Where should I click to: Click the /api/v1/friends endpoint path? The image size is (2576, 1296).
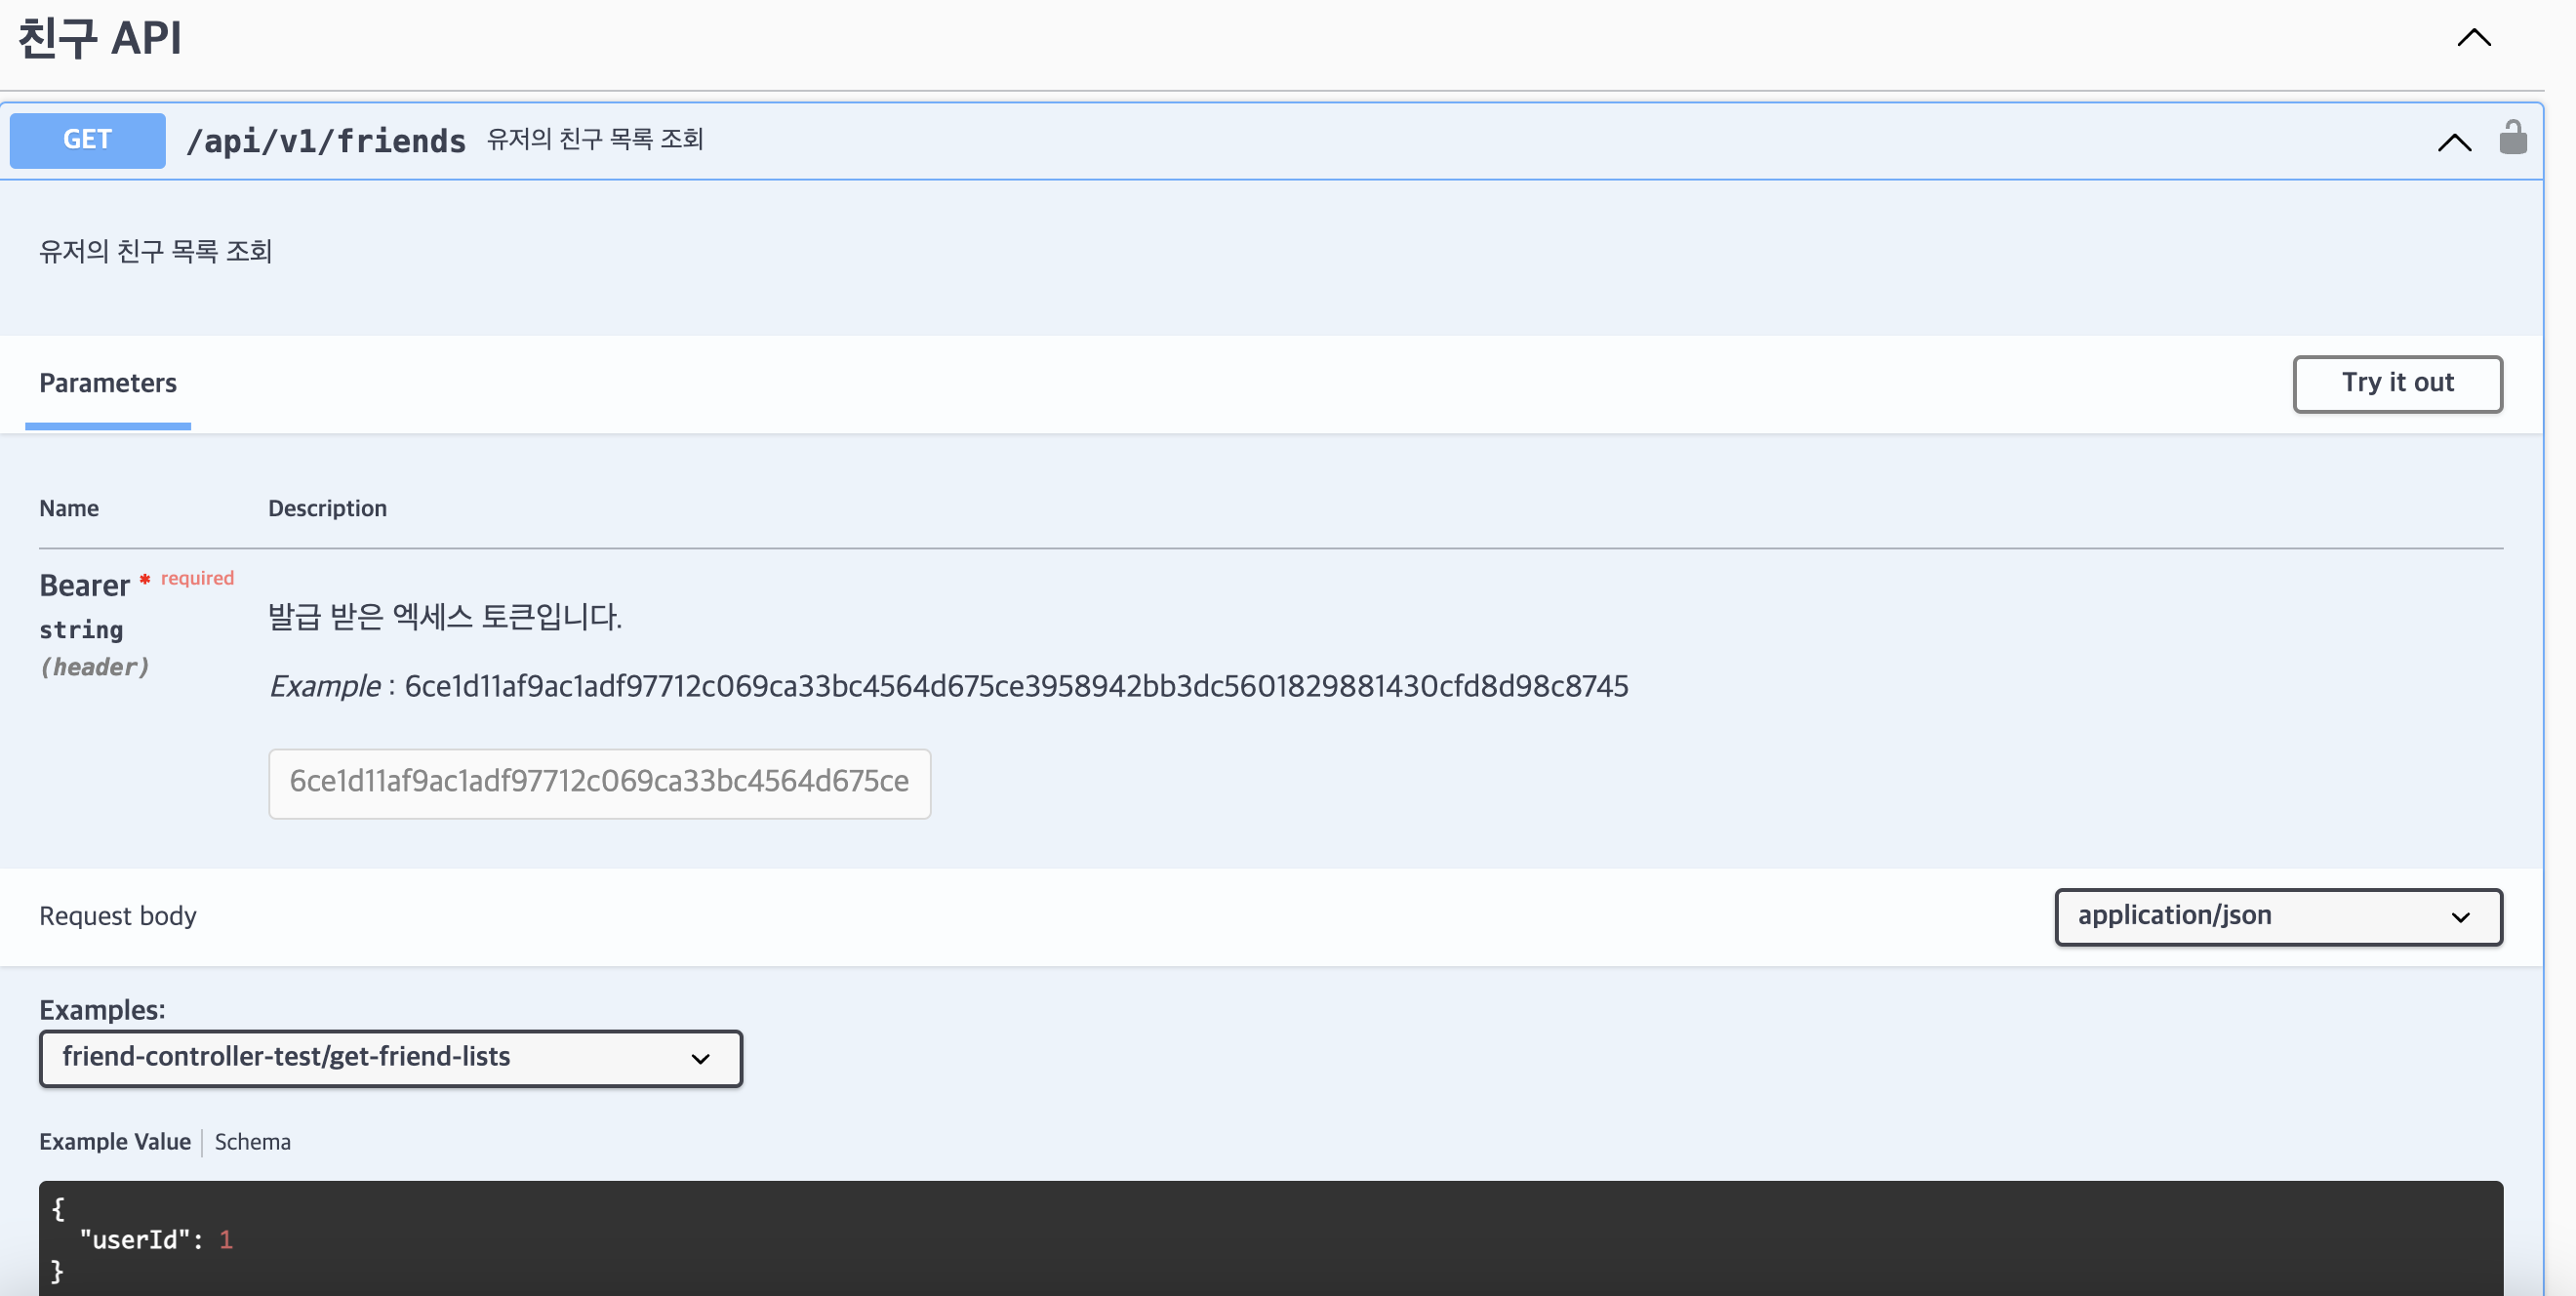coord(326,141)
